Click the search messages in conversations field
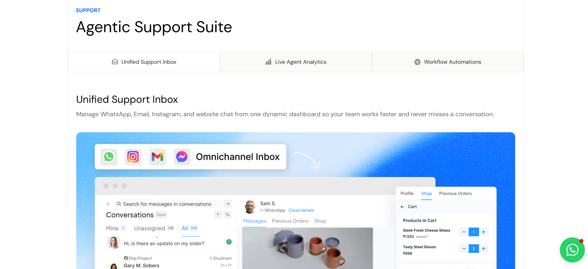This screenshot has height=269, width=588. (168, 204)
